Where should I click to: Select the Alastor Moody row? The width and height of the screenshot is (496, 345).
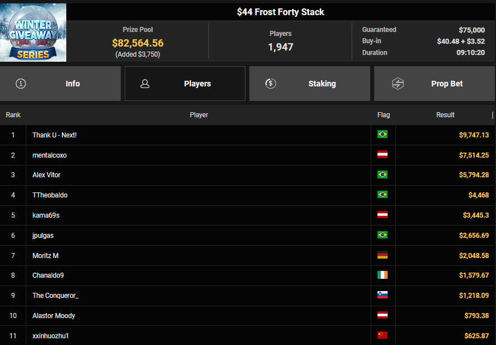click(54, 316)
